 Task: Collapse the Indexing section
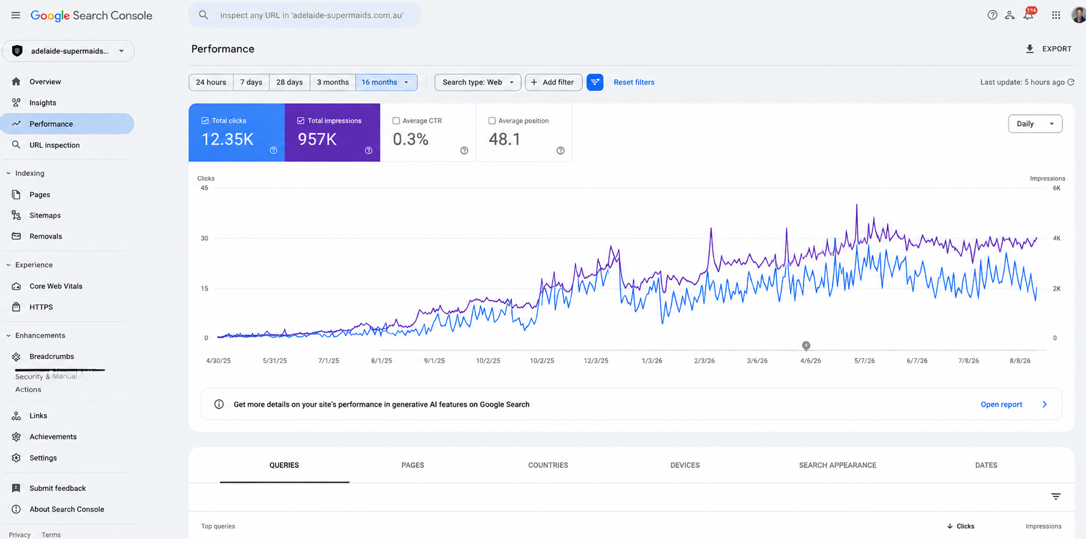[x=9, y=173]
